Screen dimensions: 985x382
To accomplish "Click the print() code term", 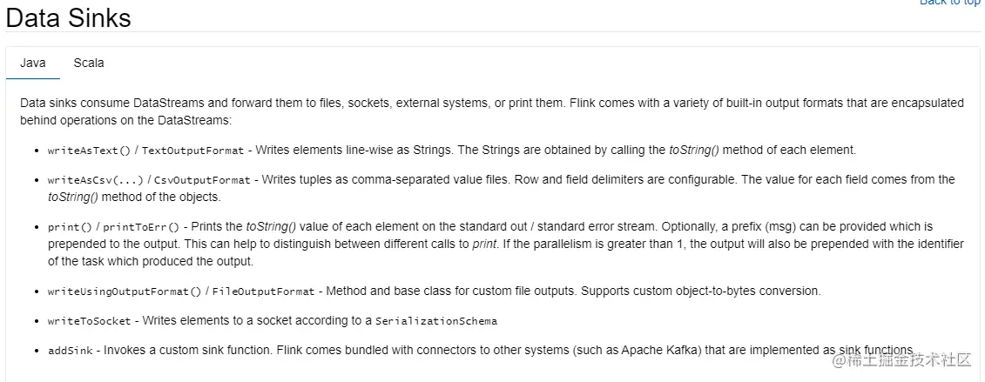I will click(67, 227).
